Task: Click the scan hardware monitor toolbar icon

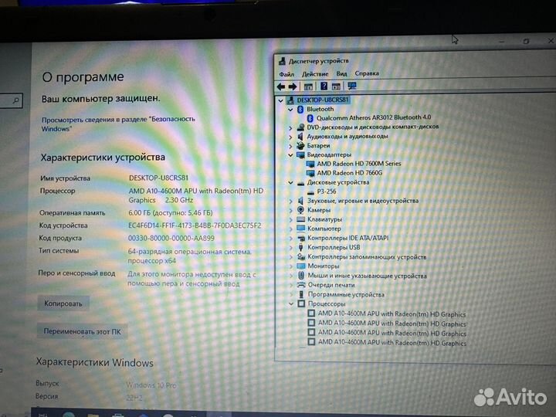Action: tap(352, 86)
